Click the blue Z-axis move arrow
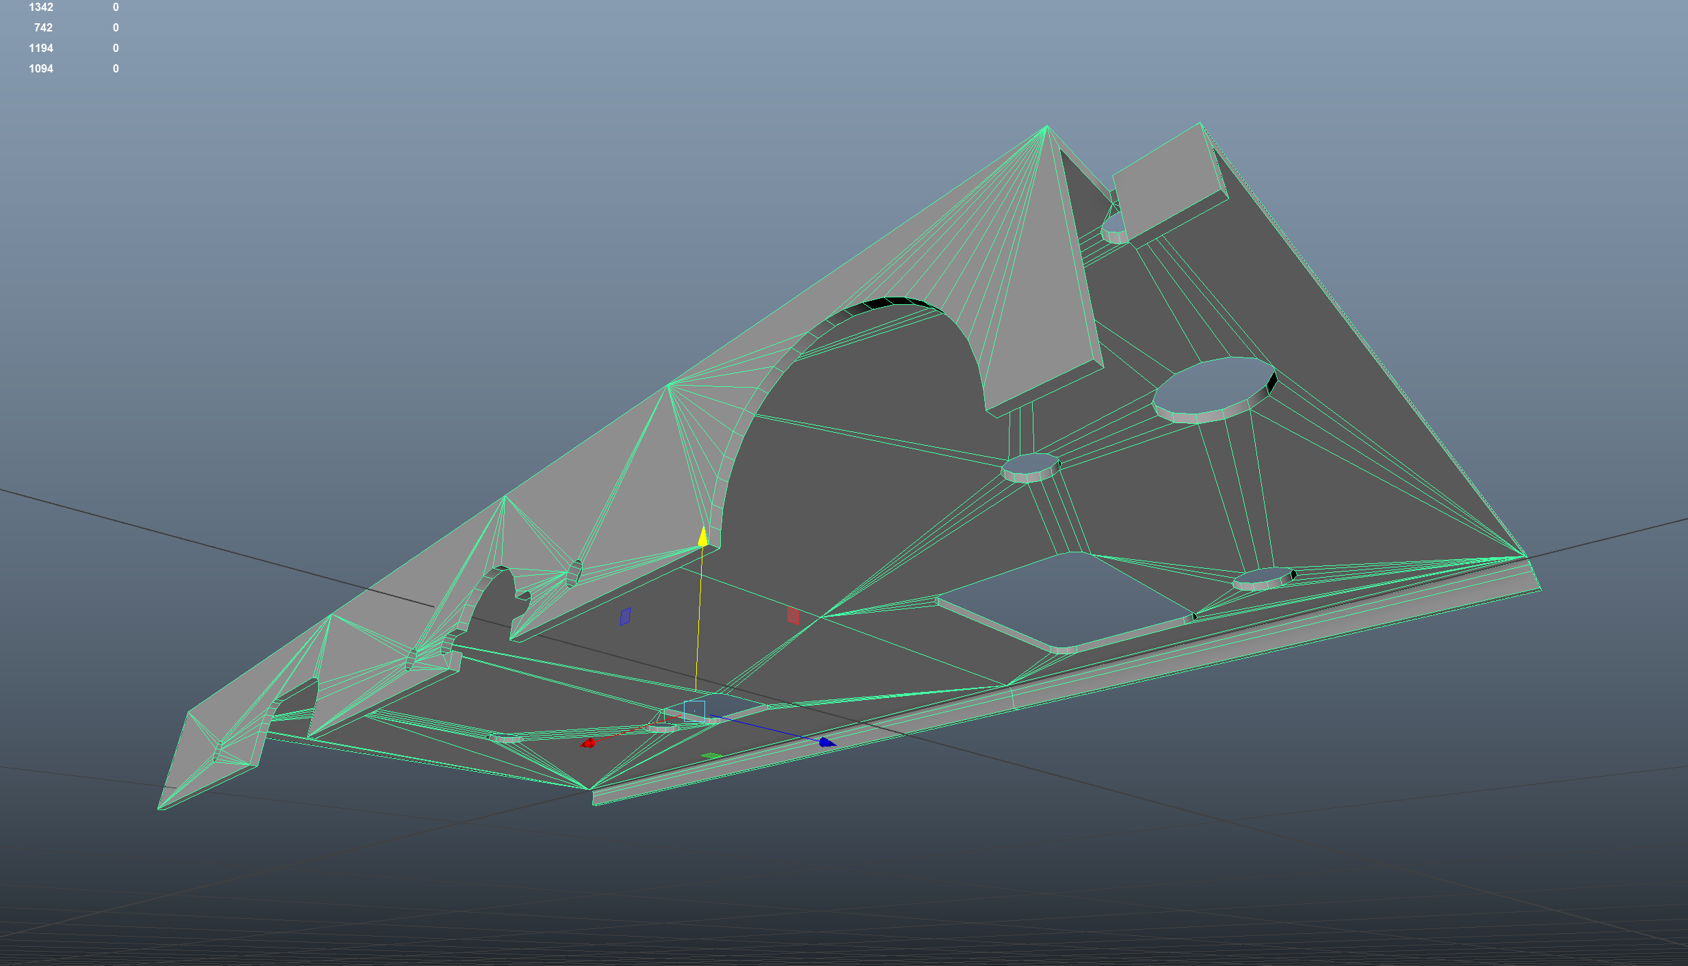 828,742
